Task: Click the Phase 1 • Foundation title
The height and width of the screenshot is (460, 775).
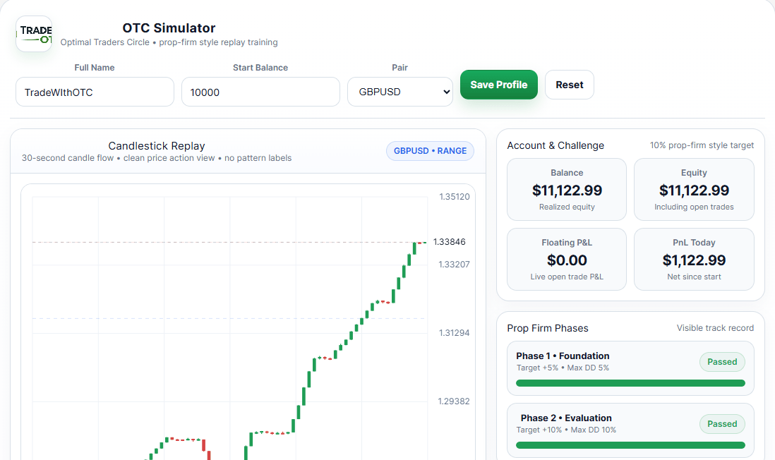Action: click(563, 356)
